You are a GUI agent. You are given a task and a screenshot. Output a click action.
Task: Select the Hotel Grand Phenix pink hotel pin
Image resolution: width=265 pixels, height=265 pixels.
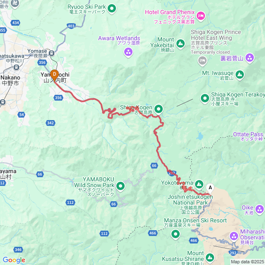pos(201,16)
